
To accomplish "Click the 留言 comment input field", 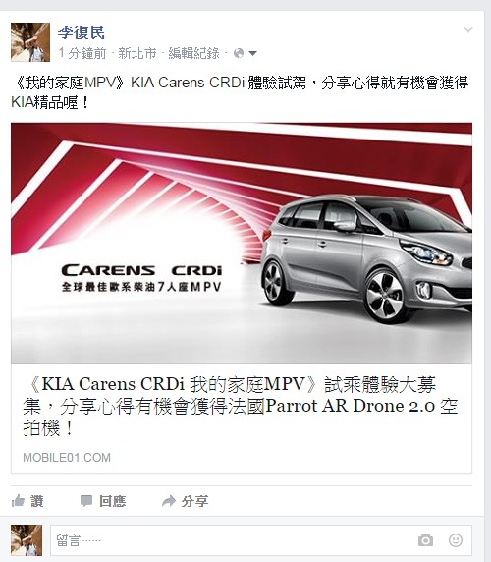I will pyautogui.click(x=260, y=540).
